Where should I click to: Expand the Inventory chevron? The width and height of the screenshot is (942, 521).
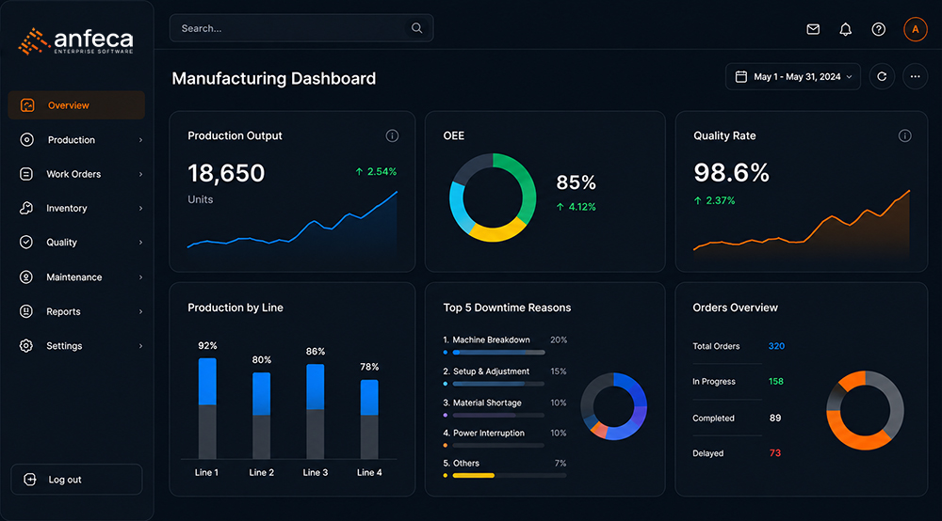pyautogui.click(x=140, y=208)
